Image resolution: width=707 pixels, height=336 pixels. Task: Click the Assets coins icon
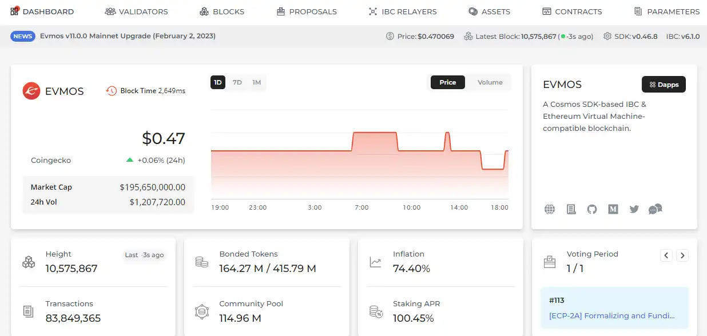coord(473,11)
